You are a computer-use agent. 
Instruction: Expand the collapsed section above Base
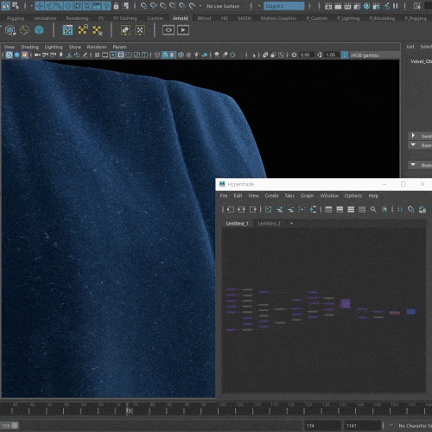pos(413,136)
